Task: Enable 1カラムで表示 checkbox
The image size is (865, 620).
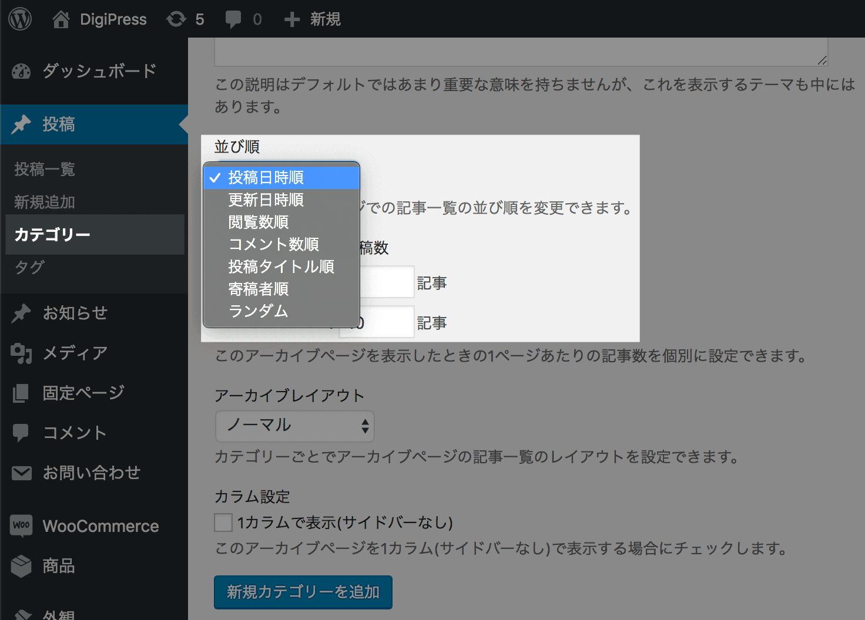Action: (223, 523)
